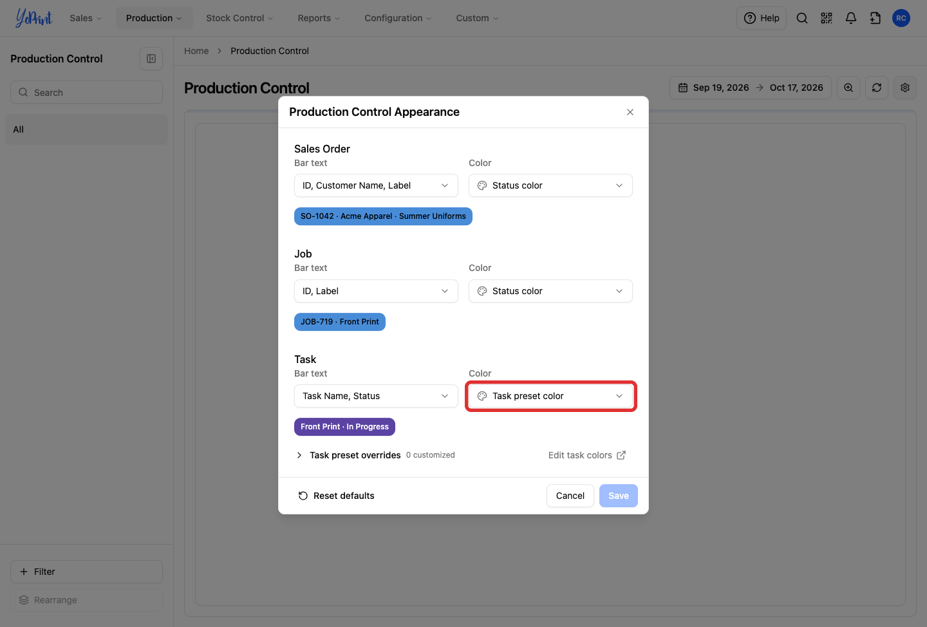Open Task preset color dropdown
Viewport: 927px width, 627px height.
pyautogui.click(x=550, y=396)
